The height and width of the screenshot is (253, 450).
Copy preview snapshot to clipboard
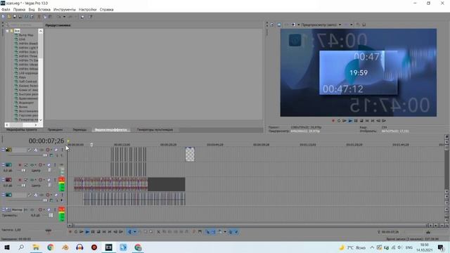pos(358,25)
